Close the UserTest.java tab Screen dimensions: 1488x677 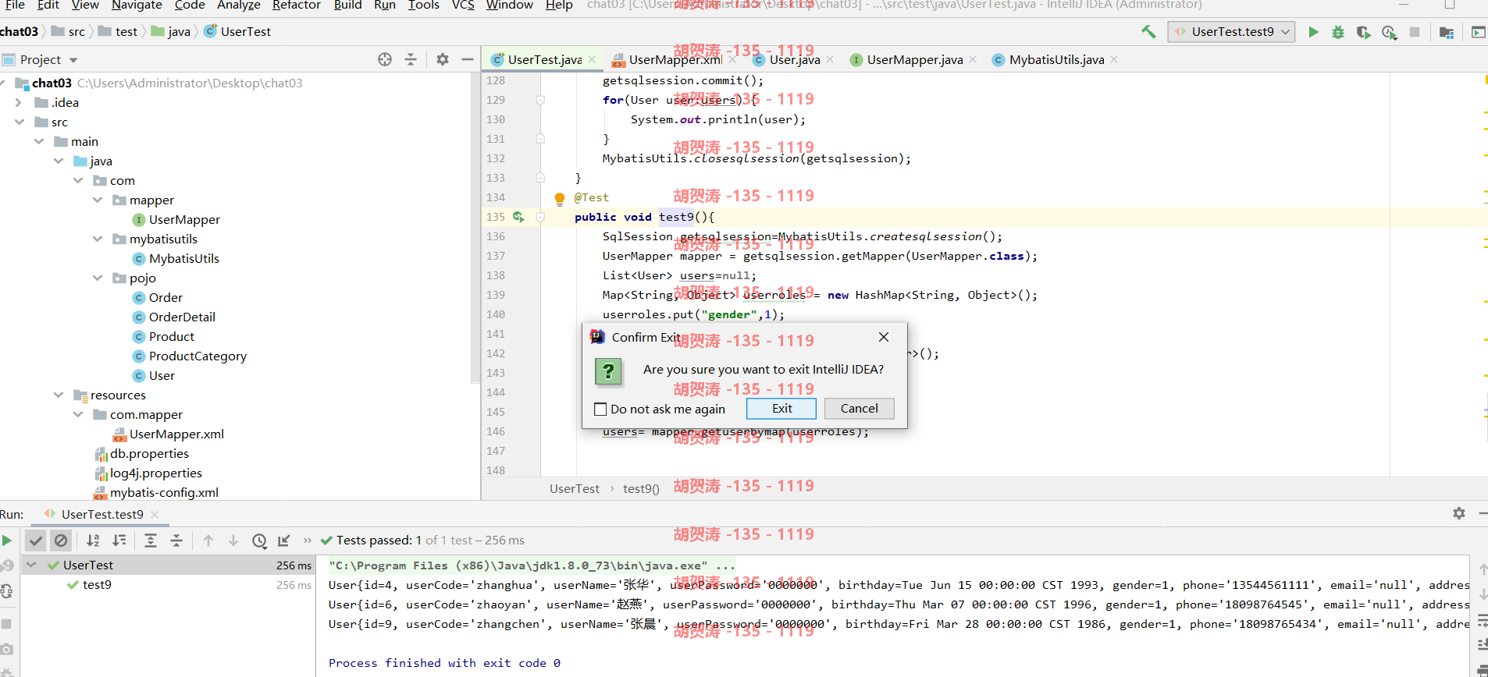592,59
